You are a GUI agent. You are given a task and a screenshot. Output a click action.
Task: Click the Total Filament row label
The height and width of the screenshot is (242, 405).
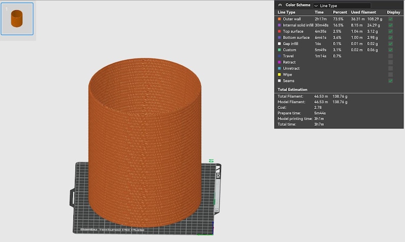(x=290, y=96)
